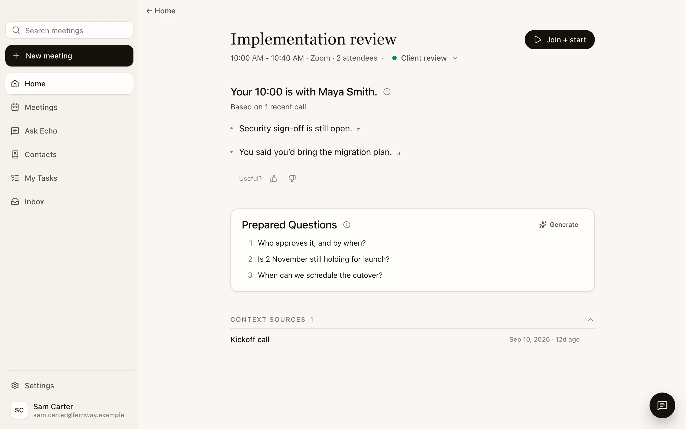Open My Tasks in sidebar

[69, 178]
